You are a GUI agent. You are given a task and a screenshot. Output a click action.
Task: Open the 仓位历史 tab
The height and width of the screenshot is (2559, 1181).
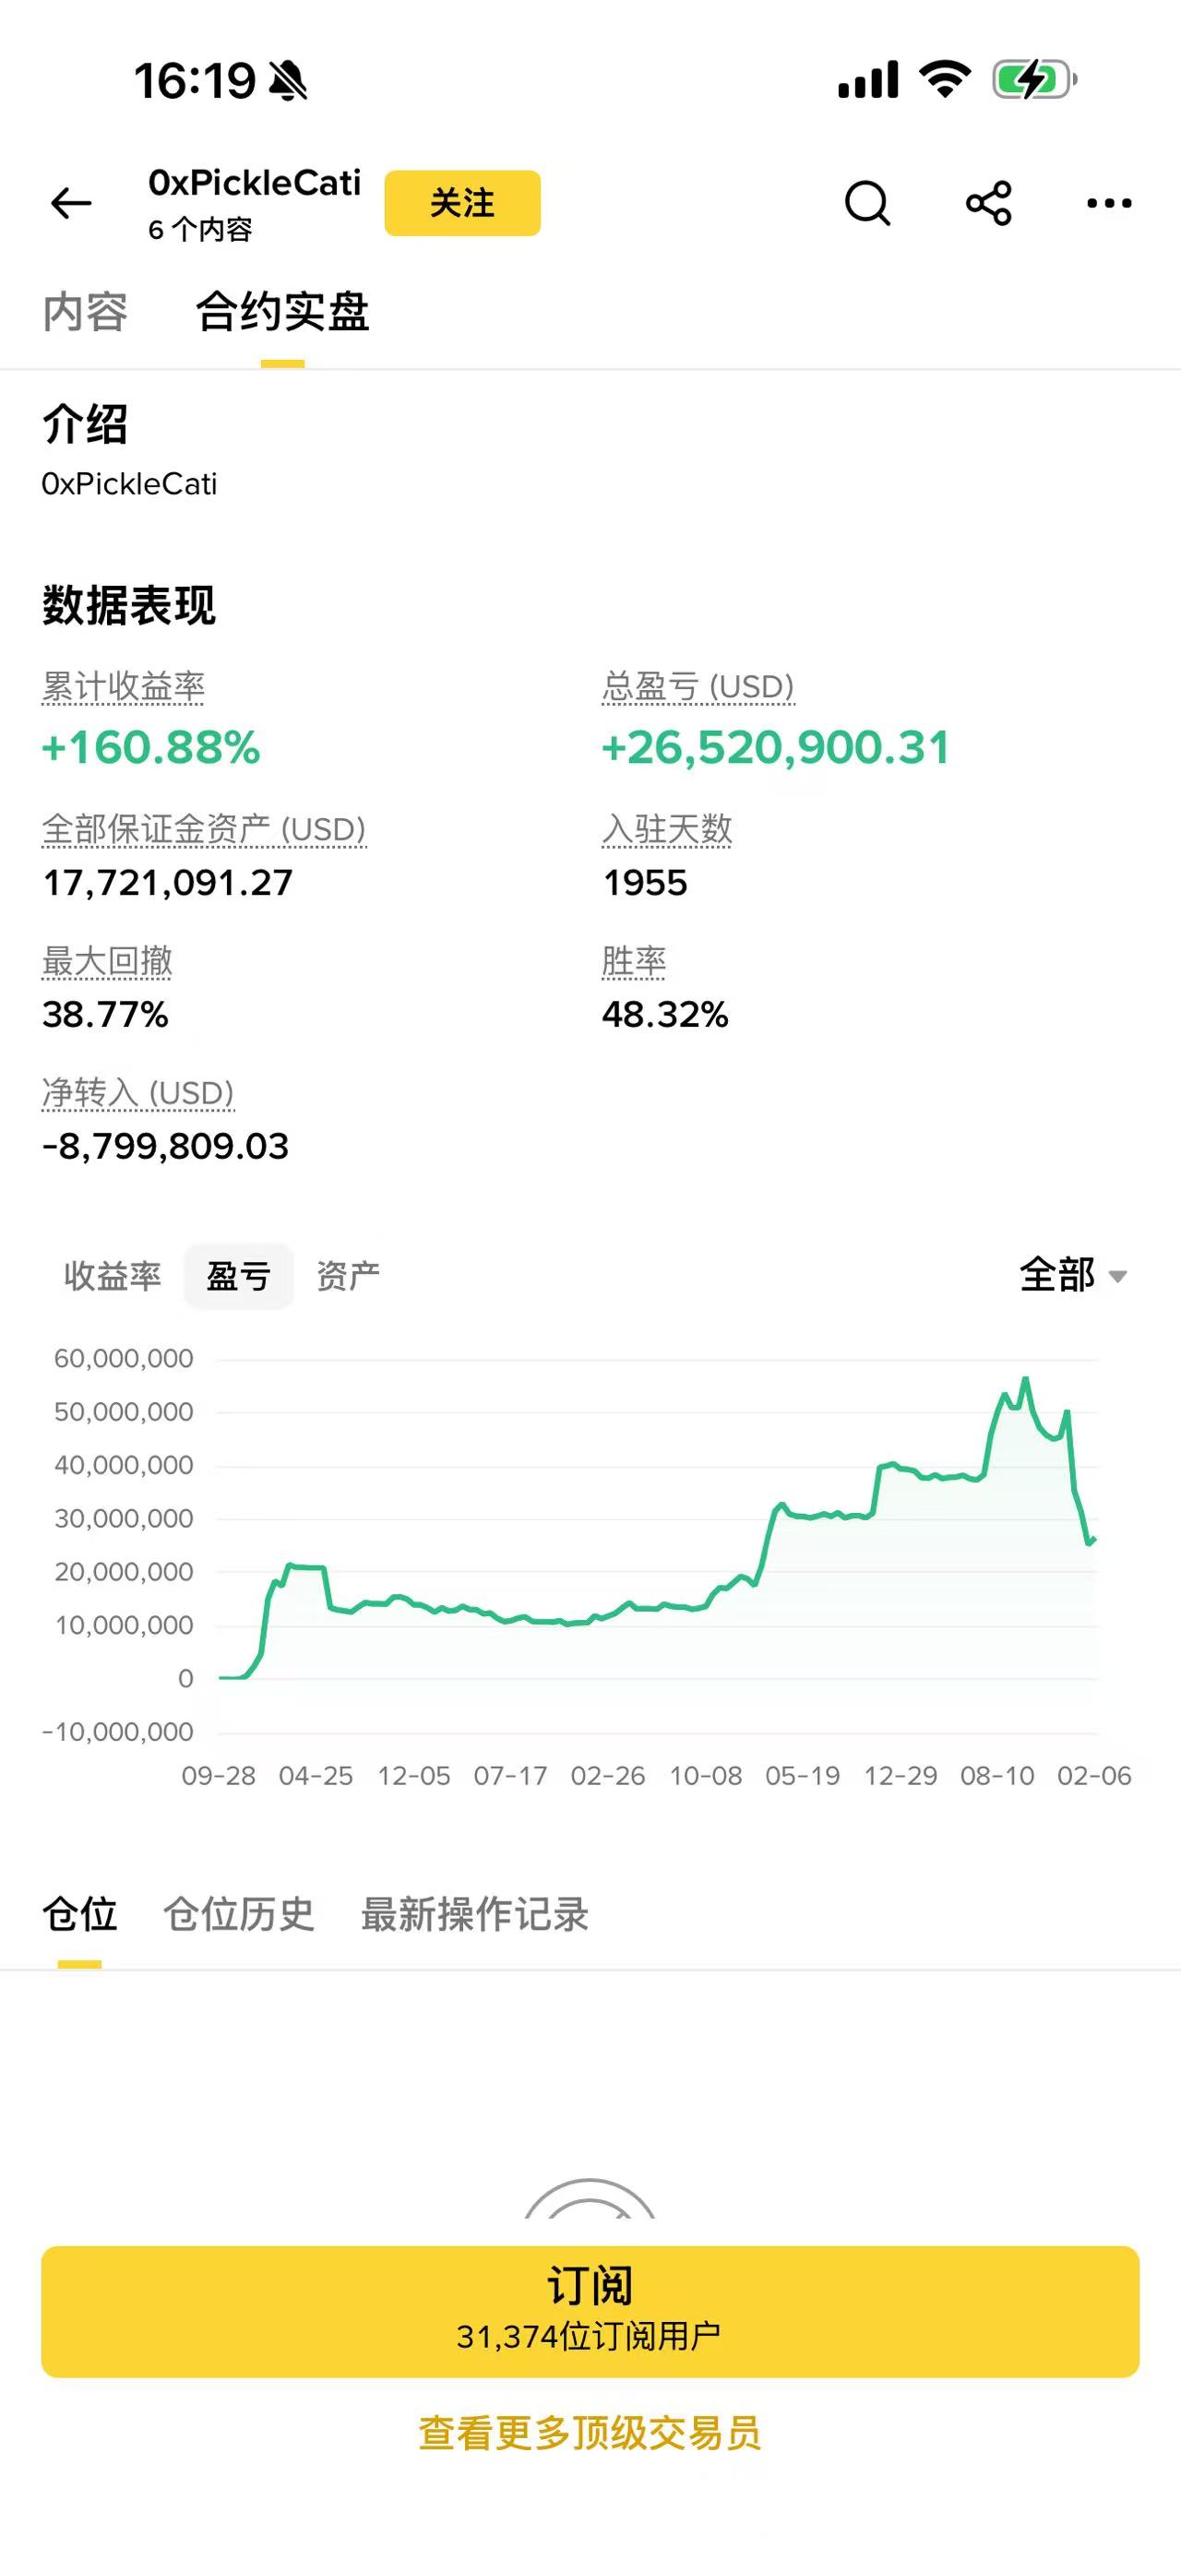[238, 1913]
